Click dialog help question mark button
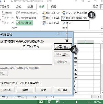The width and height of the screenshot is (103, 104). coord(59,34)
